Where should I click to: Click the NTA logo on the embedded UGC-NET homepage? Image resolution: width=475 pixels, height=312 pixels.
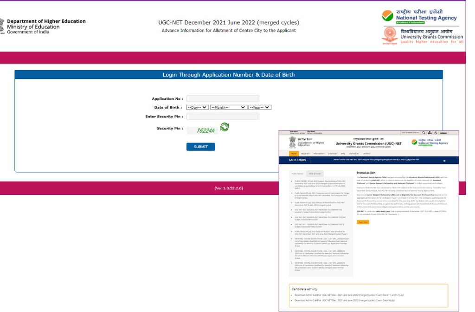415,142
